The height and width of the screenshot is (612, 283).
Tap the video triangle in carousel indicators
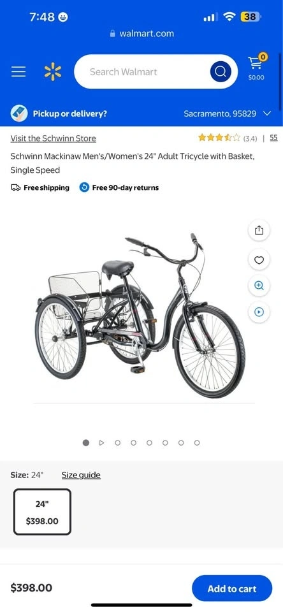pos(101,442)
